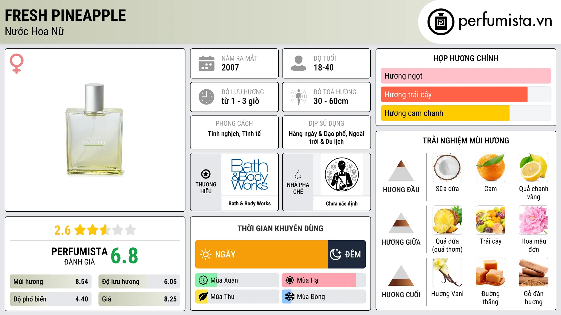Click the sun icon next to Ngày

(206, 254)
